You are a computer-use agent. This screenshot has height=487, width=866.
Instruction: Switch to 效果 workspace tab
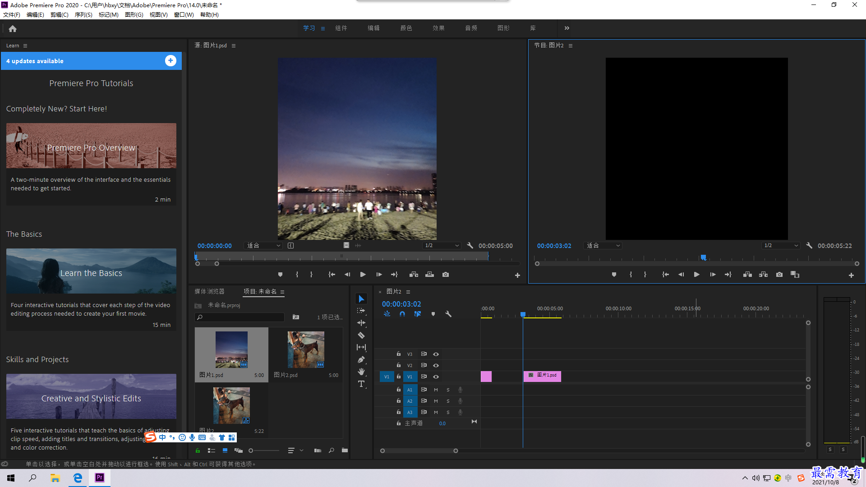point(438,28)
